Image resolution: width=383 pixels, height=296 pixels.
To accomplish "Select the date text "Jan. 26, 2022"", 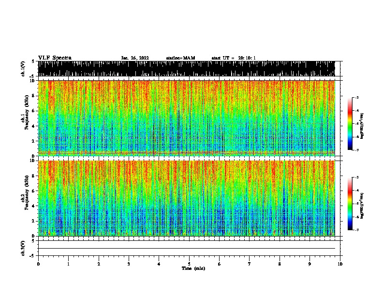I will [135, 58].
